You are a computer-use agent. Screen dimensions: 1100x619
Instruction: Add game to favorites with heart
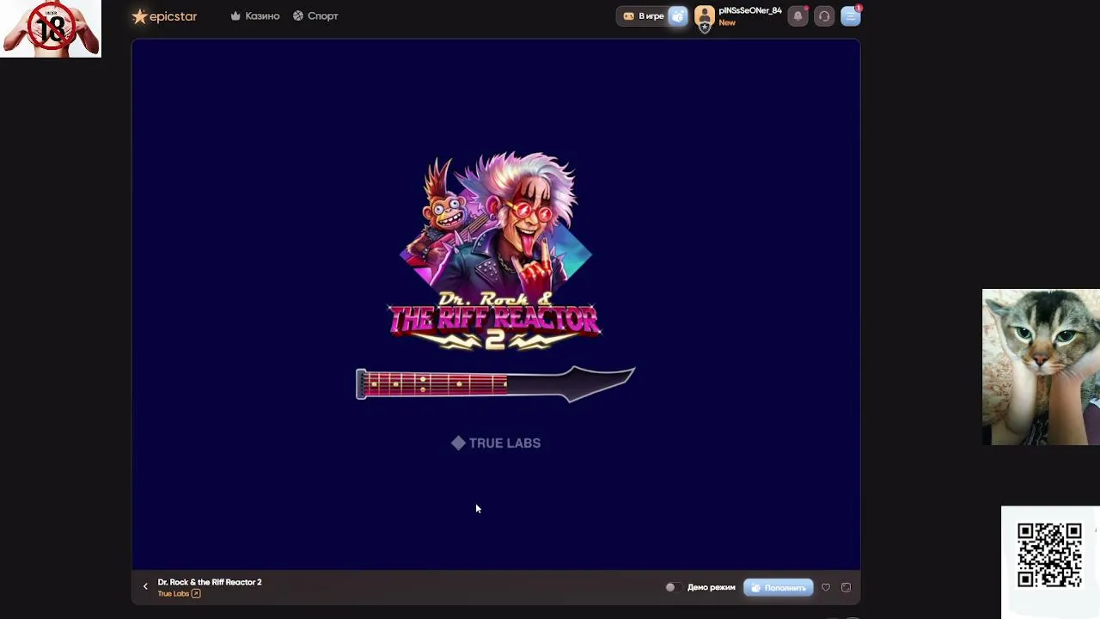826,587
